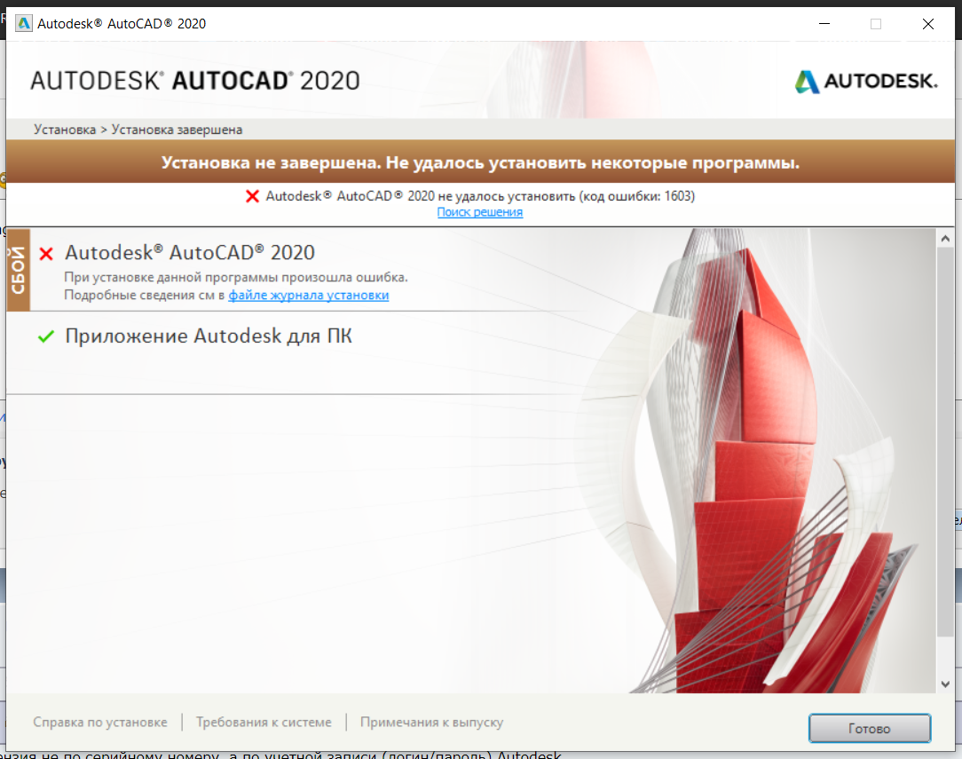Click the СБОЙ failure label

click(18, 270)
